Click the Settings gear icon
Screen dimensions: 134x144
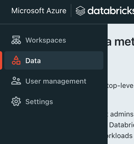[x=16, y=101]
